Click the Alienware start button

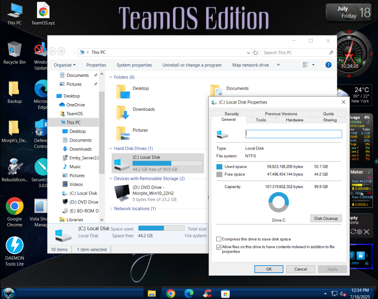point(8,293)
